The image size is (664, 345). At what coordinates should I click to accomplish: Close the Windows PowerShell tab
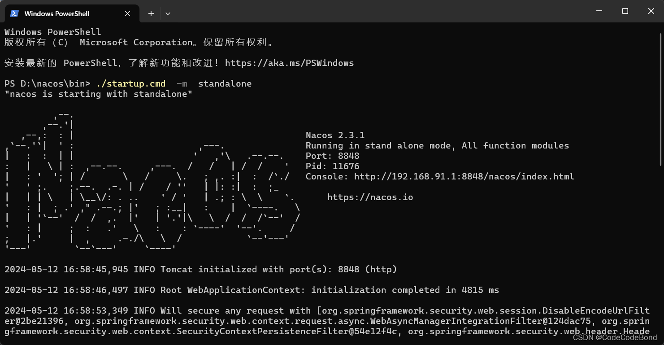click(x=127, y=13)
